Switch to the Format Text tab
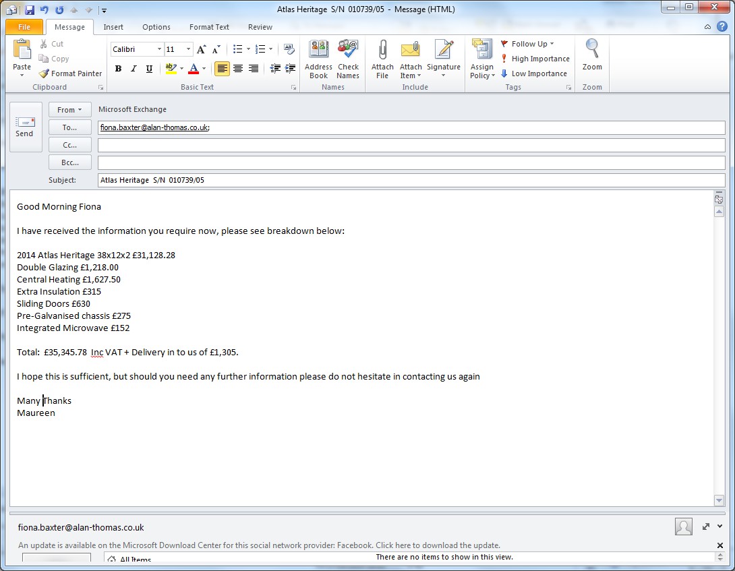 [209, 27]
